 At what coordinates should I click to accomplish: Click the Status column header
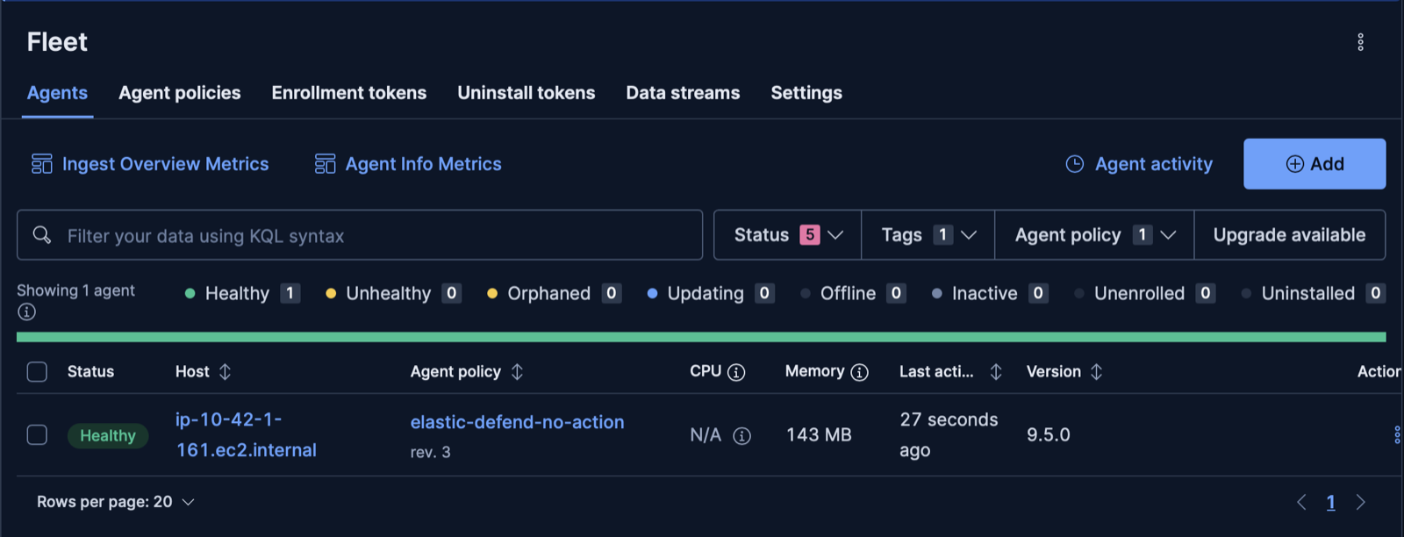point(90,372)
